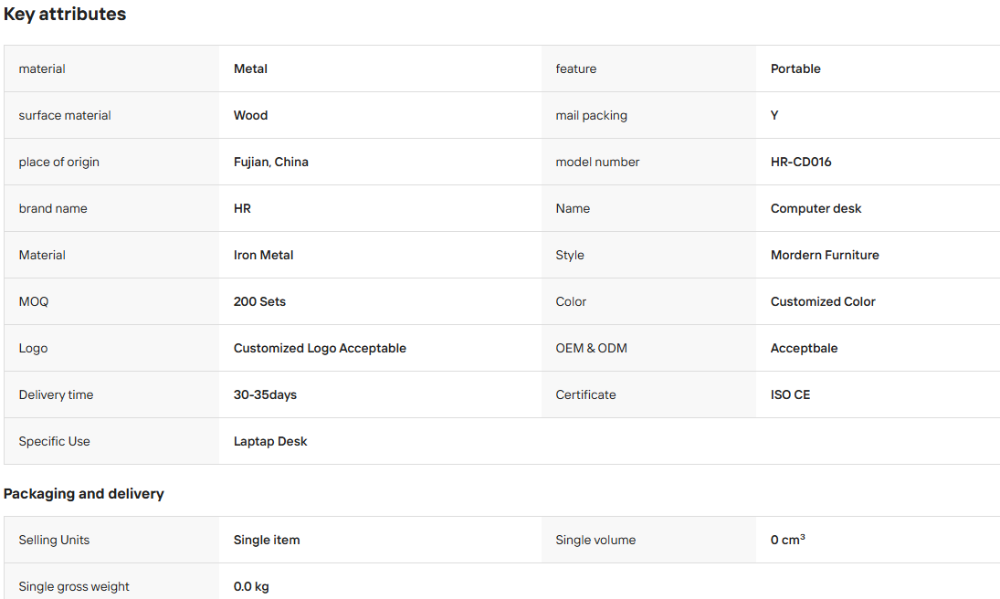
Task: Click the 0.0 kg gross weight value
Action: point(251,586)
